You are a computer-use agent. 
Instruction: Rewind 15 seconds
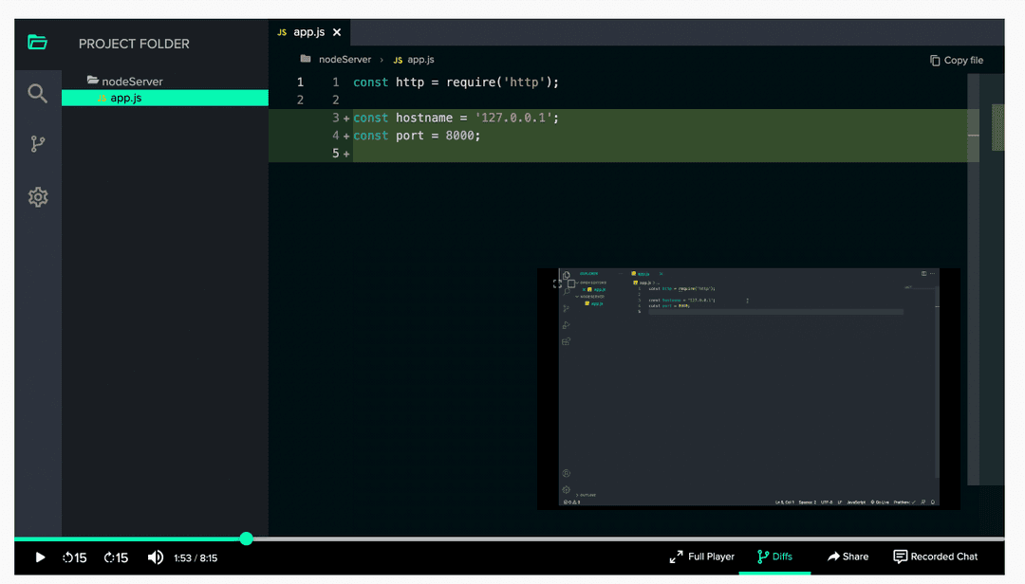[x=75, y=557]
